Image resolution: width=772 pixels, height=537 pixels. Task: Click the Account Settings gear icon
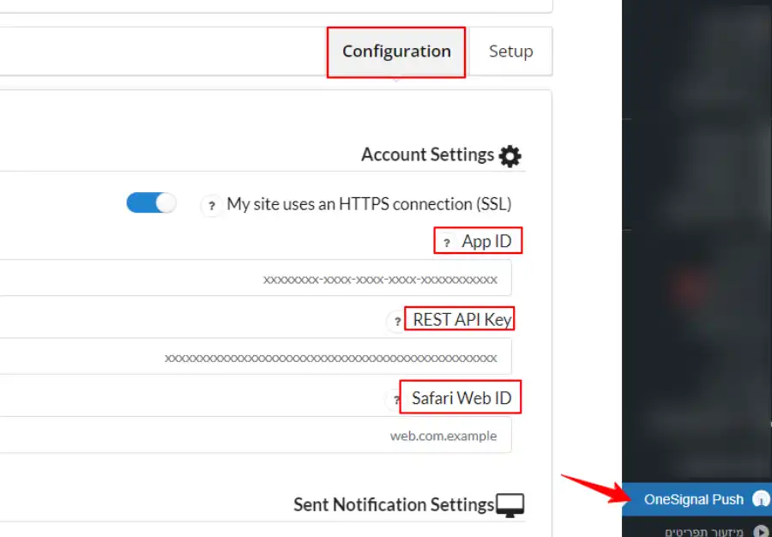510,156
